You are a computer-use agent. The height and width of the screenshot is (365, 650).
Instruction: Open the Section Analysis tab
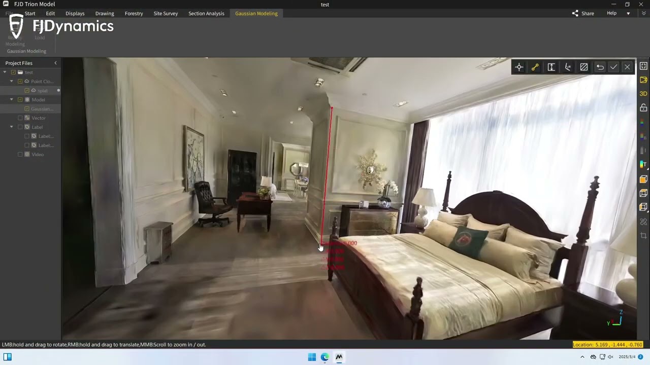click(x=206, y=14)
